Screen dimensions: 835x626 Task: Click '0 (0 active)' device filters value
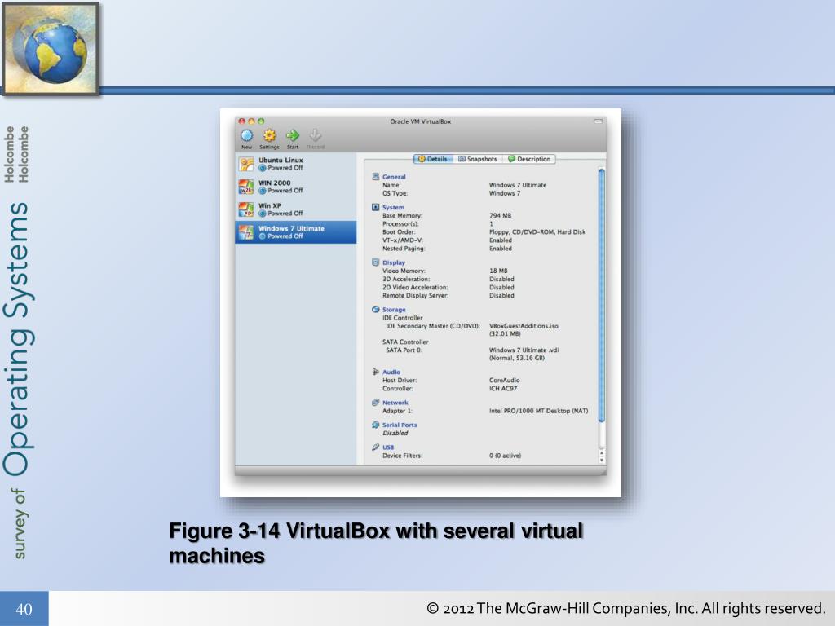(x=505, y=456)
